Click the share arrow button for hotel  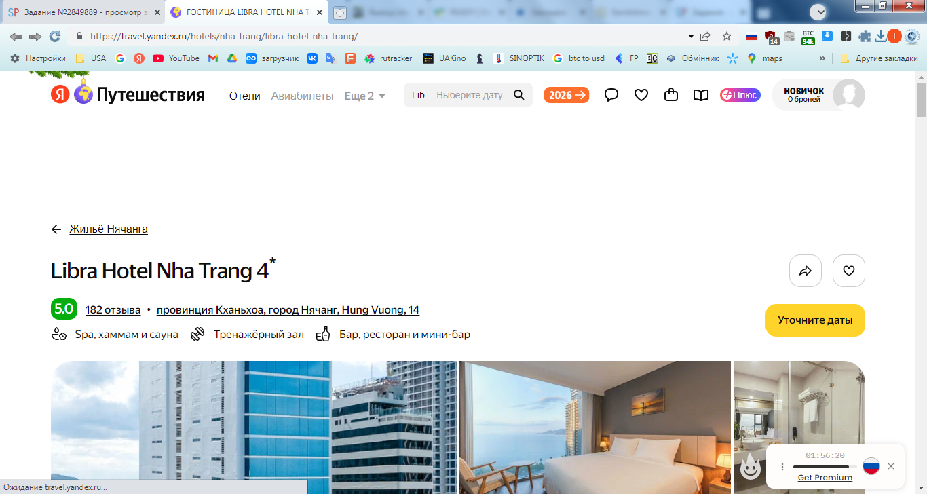(806, 271)
